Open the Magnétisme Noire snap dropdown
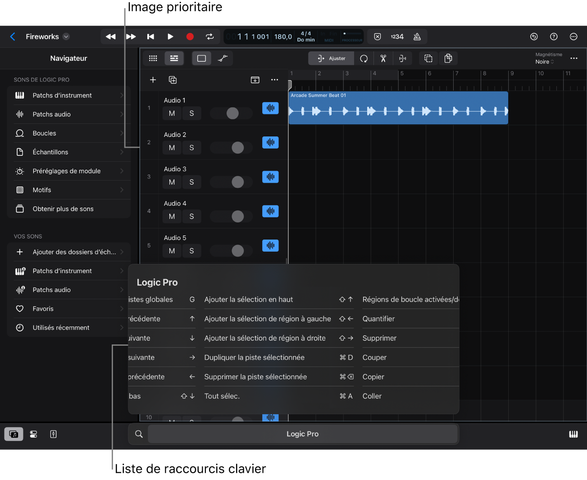 [x=544, y=62]
